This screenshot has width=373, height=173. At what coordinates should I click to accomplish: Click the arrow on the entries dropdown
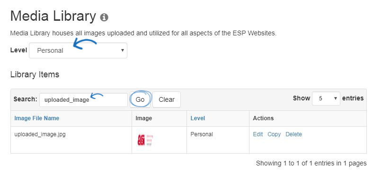click(336, 98)
